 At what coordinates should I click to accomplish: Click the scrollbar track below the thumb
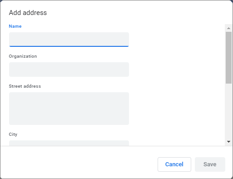tap(228, 110)
